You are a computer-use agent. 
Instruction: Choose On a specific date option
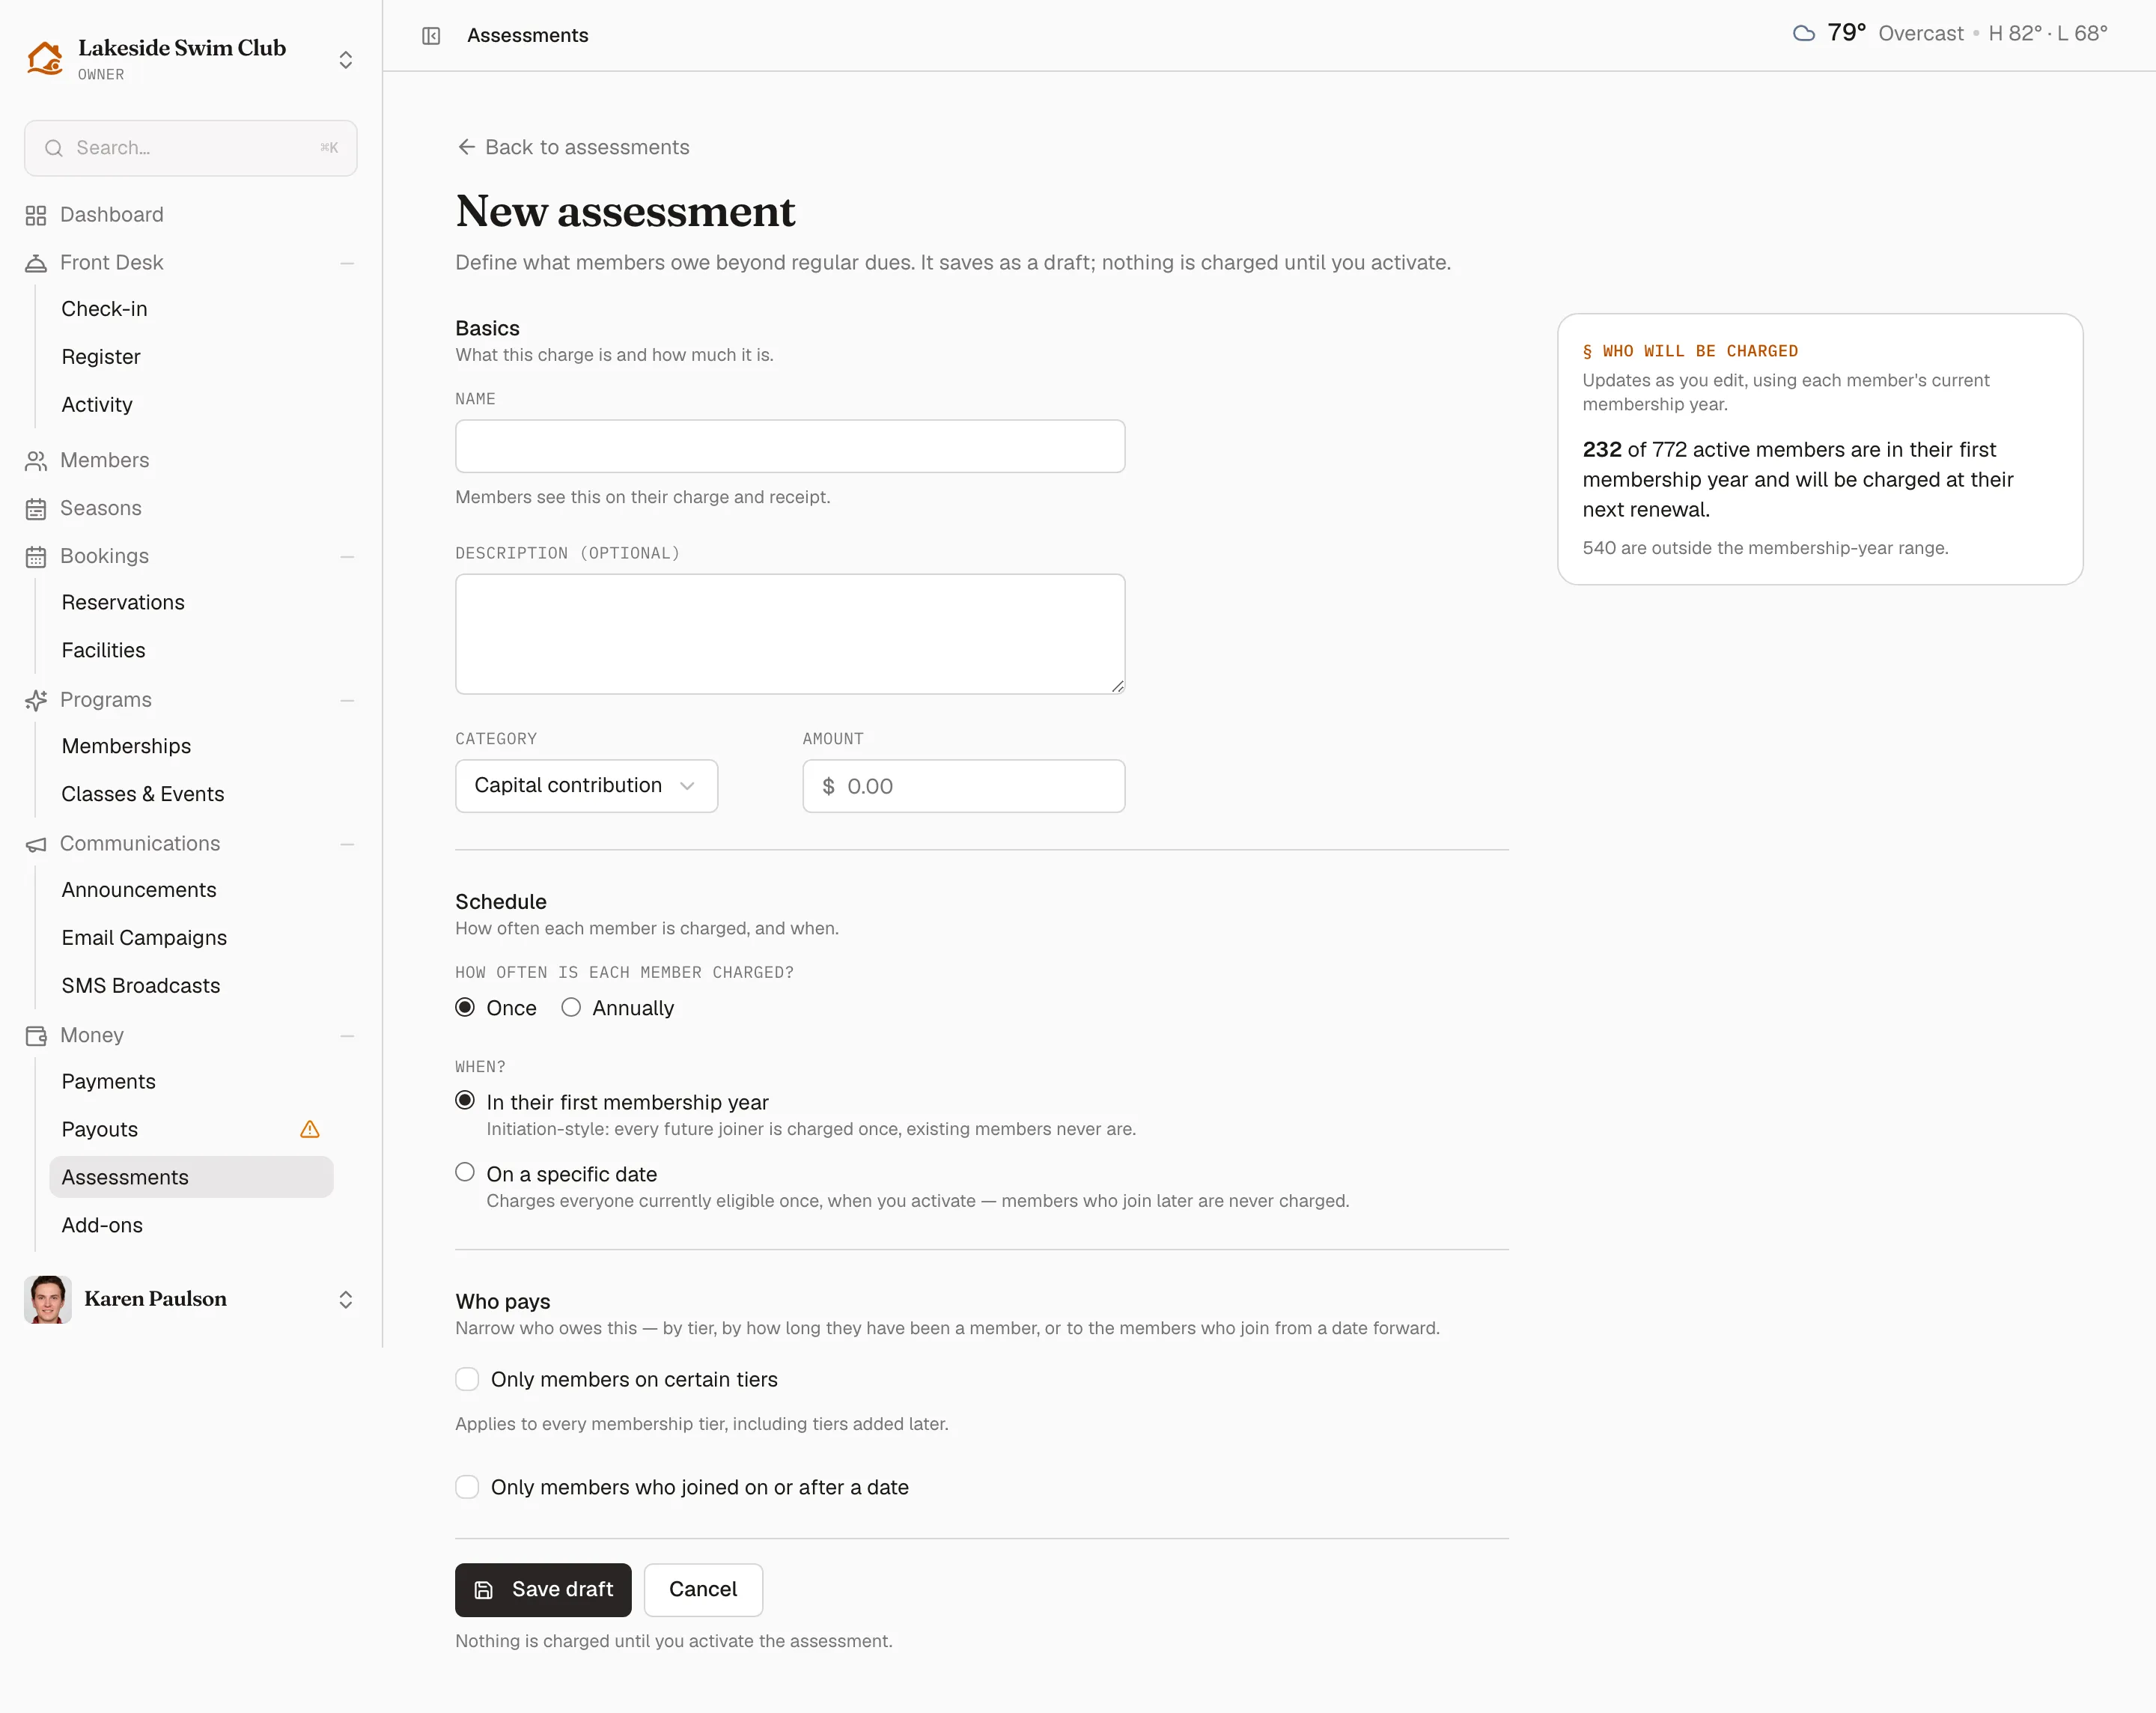click(465, 1172)
